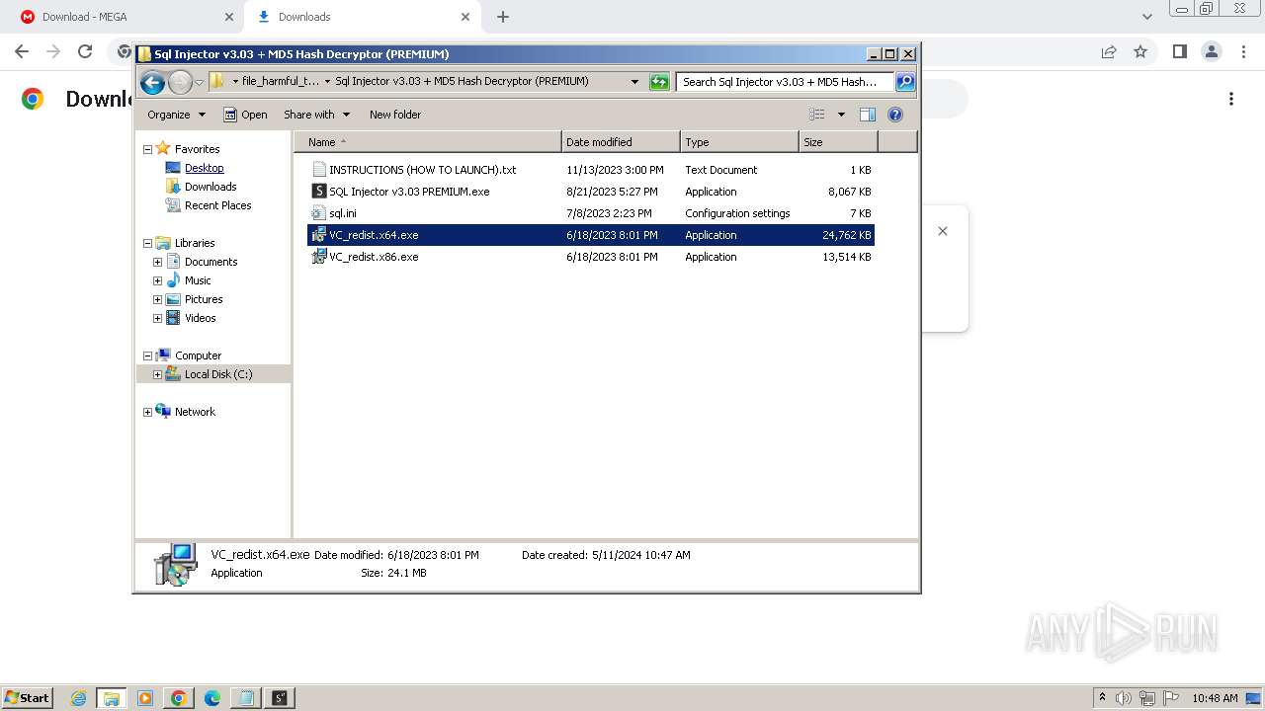Focus the Search Sql Injector search box
The height and width of the screenshot is (711, 1265).
(x=785, y=82)
